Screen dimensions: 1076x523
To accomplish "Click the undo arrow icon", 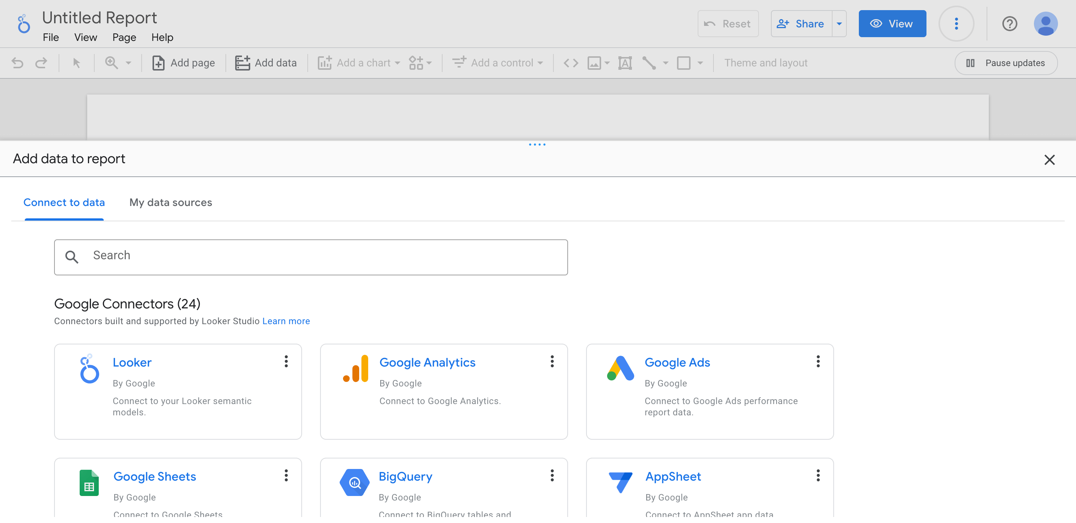I will [18, 63].
